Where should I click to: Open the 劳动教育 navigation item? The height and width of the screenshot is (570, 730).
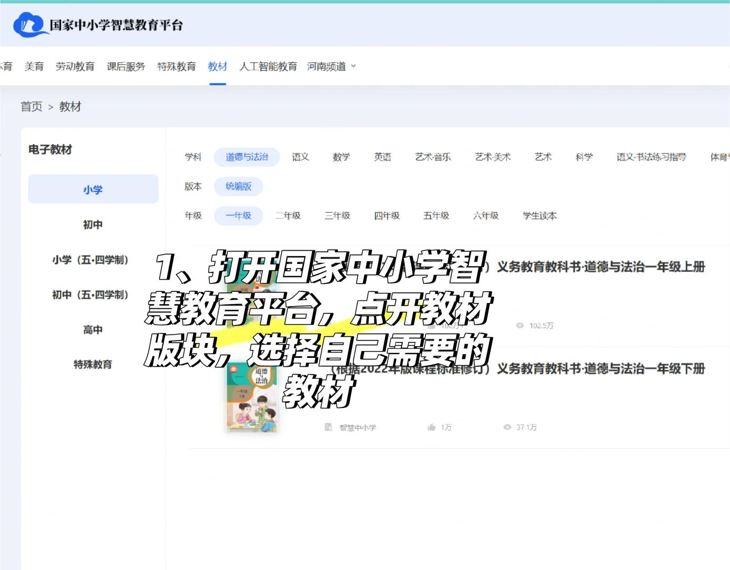(x=75, y=66)
